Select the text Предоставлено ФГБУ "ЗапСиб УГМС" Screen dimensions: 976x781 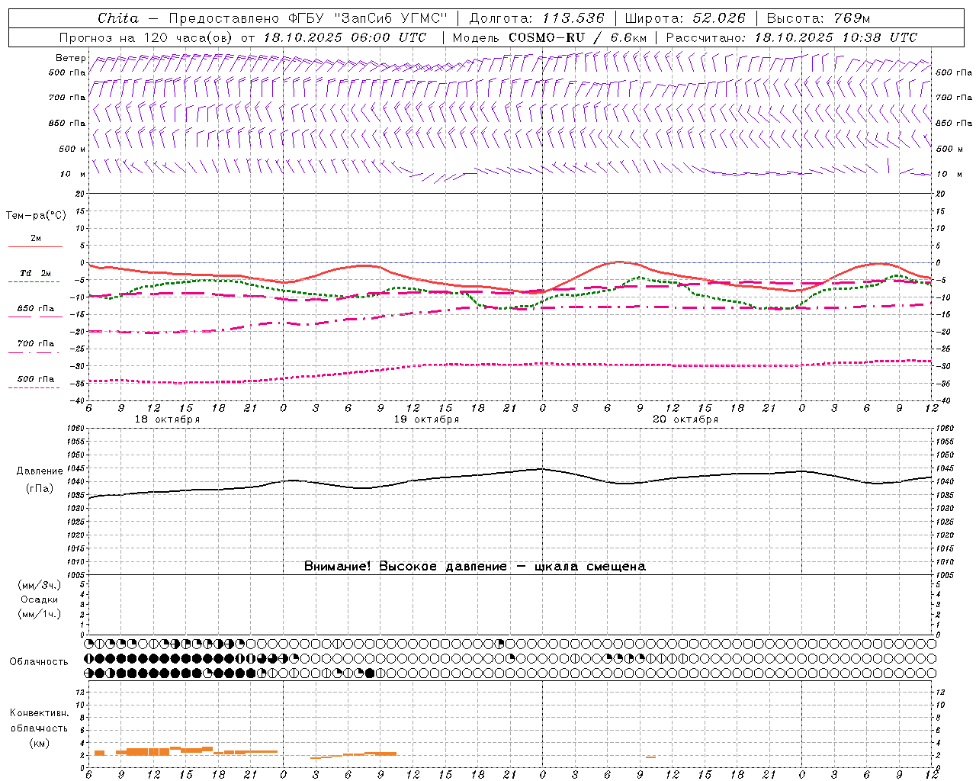click(307, 18)
